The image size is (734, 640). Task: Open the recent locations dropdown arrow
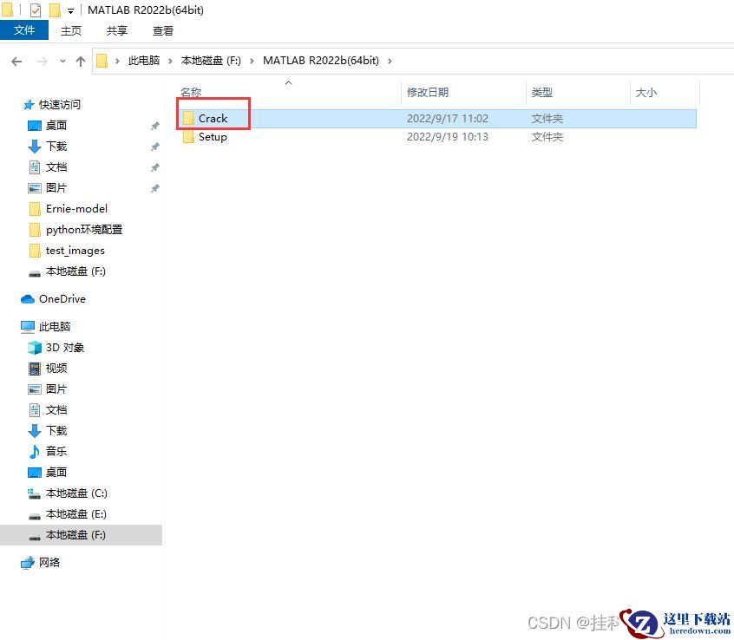click(62, 62)
